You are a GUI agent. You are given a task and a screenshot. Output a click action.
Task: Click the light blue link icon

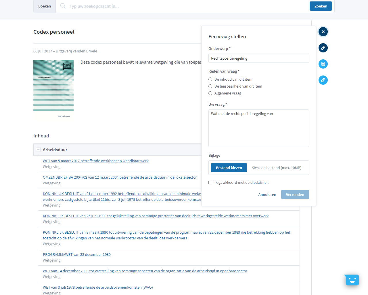pyautogui.click(x=323, y=80)
